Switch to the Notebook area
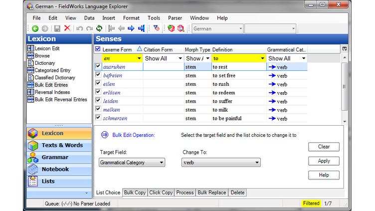Image resolution: width=375 pixels, height=211 pixels. pyautogui.click(x=59, y=169)
